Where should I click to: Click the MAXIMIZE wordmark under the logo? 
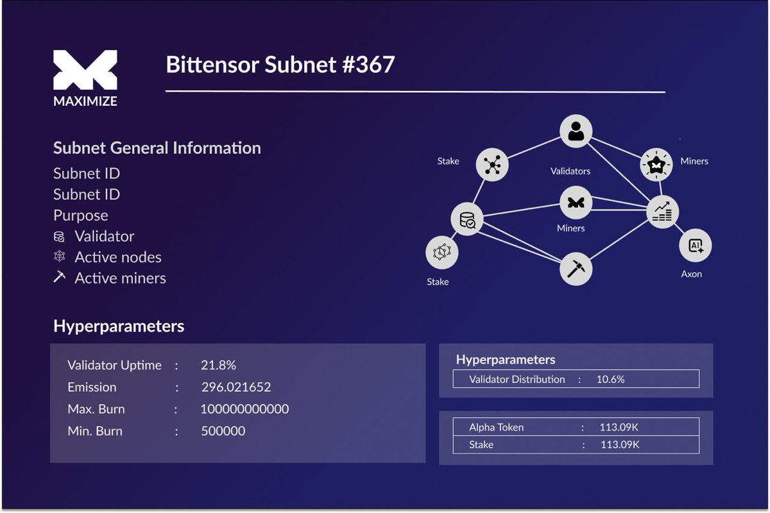(x=85, y=101)
